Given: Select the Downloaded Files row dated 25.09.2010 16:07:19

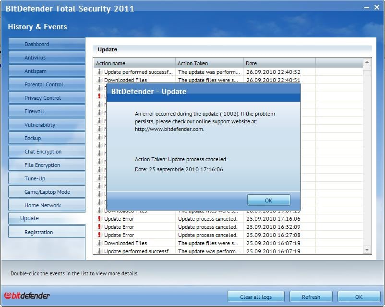Looking at the screenshot, I should [x=229, y=243].
